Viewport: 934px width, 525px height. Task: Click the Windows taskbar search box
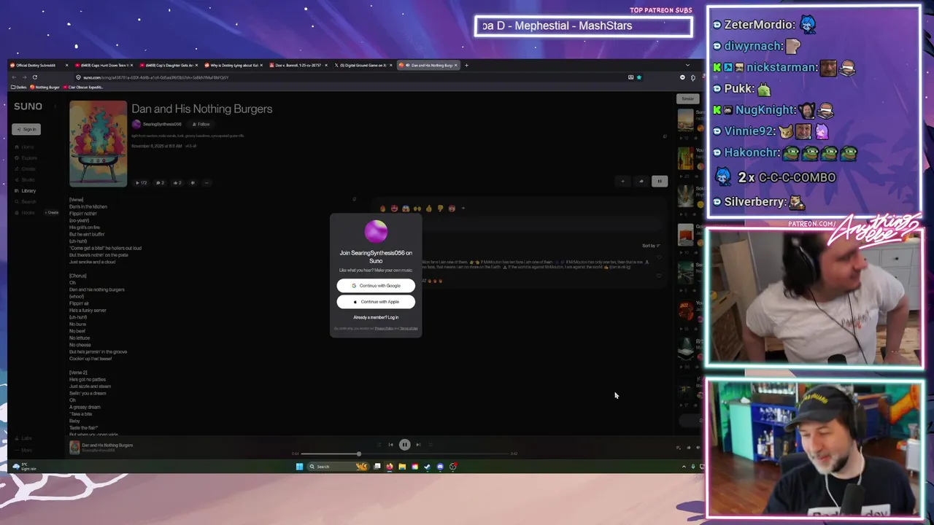[x=339, y=467]
